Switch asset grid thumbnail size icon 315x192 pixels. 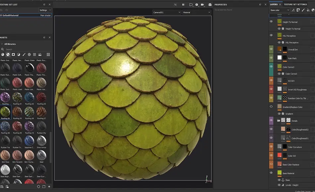(48, 55)
